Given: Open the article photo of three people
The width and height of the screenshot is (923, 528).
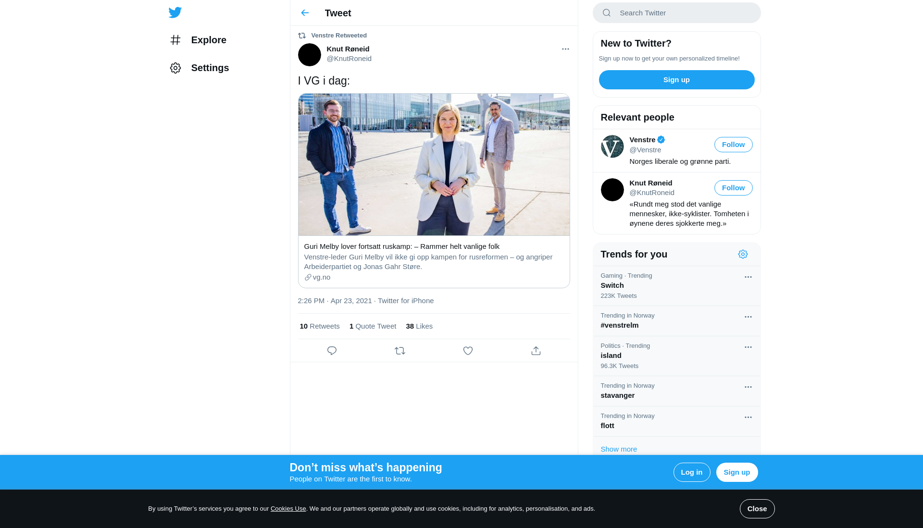Looking at the screenshot, I should [434, 165].
